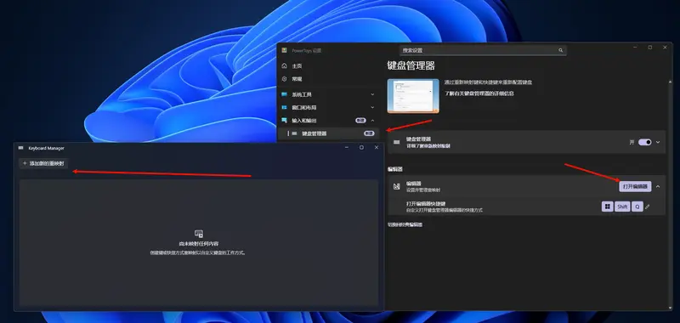The image size is (680, 323).
Task: Open the learn more about Keyboard Manager link
Action: [479, 93]
